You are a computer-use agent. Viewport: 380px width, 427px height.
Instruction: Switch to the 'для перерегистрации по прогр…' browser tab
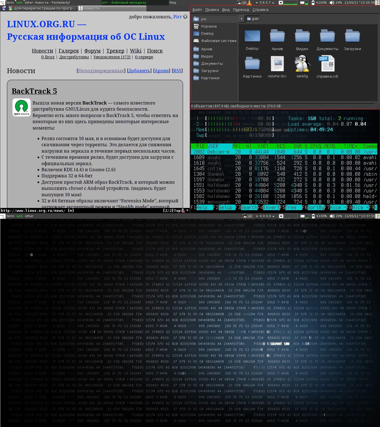(x=42, y=8)
